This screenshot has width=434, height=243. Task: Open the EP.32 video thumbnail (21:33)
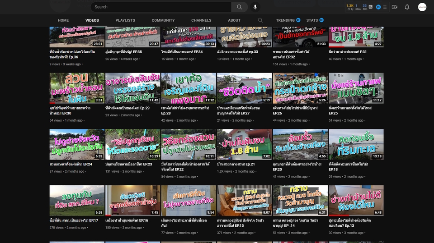click(x=300, y=37)
